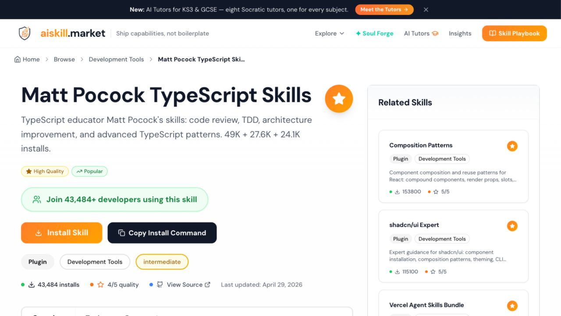Click the Home breadcrumb link
Image resolution: width=561 pixels, height=316 pixels.
(x=27, y=59)
